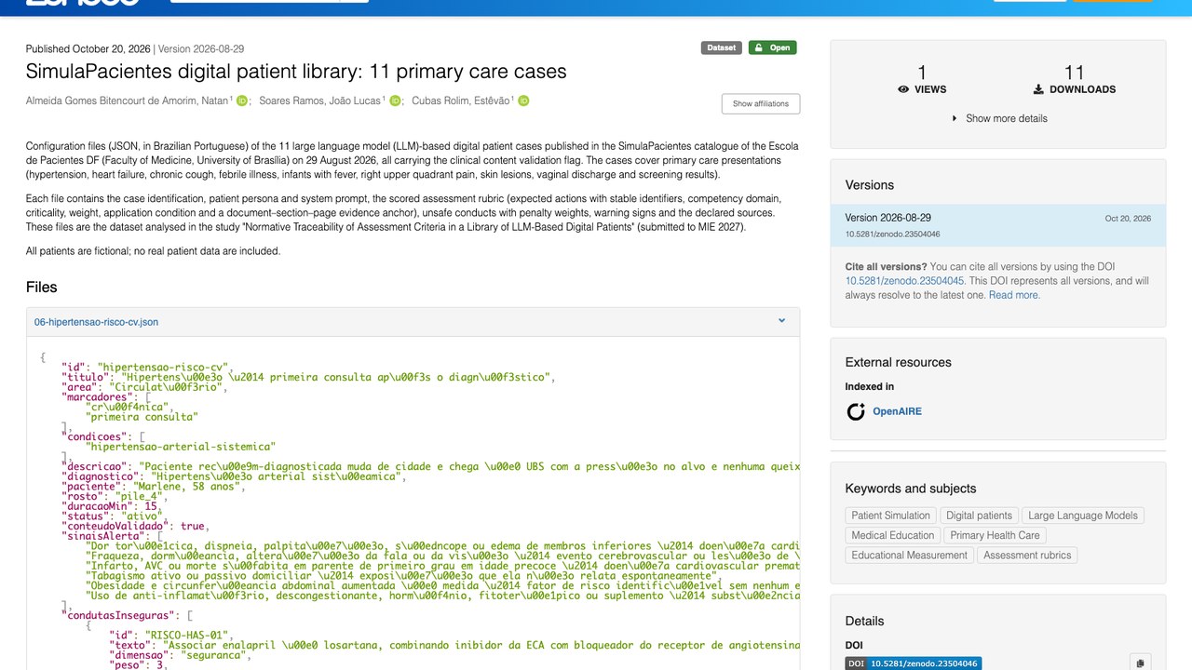Click the "hipertensao-arterial-sistemica" value in JSON
The height and width of the screenshot is (670, 1192).
(181, 447)
